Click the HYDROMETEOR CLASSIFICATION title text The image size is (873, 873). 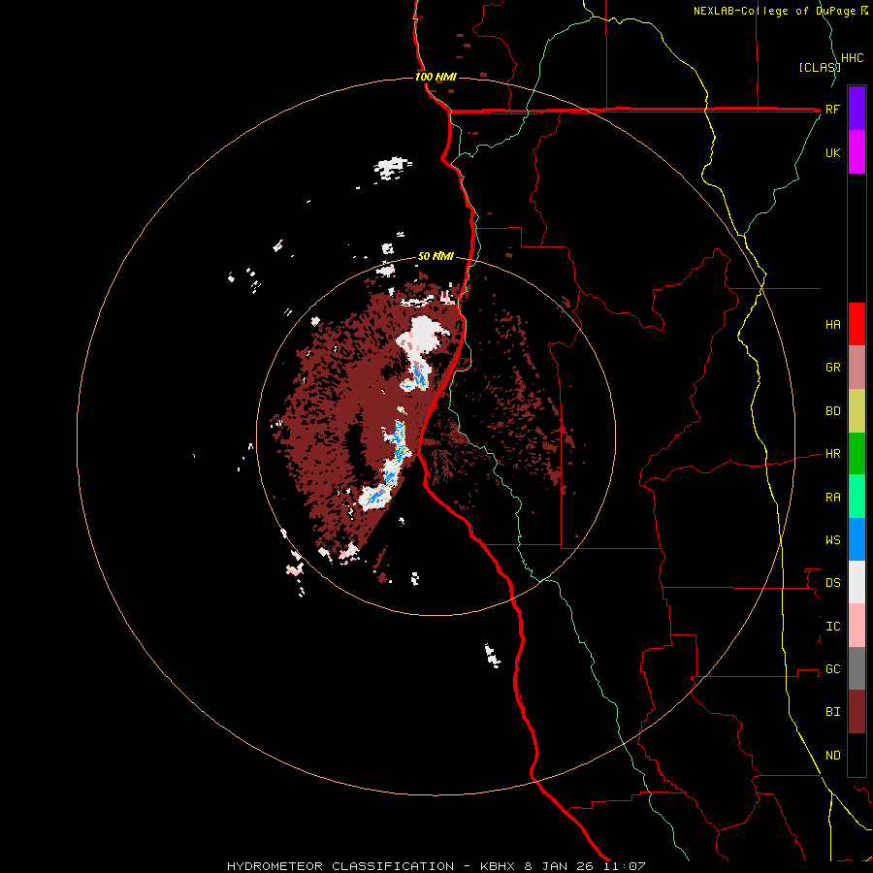tap(340, 866)
